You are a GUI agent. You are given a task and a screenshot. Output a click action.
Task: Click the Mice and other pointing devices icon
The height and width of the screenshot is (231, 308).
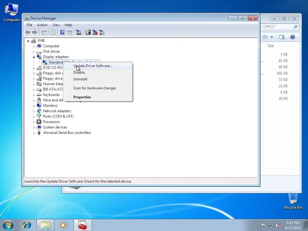pos(39,100)
